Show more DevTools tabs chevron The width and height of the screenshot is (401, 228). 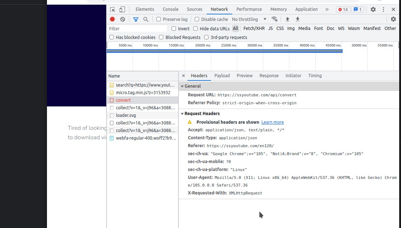click(x=327, y=9)
